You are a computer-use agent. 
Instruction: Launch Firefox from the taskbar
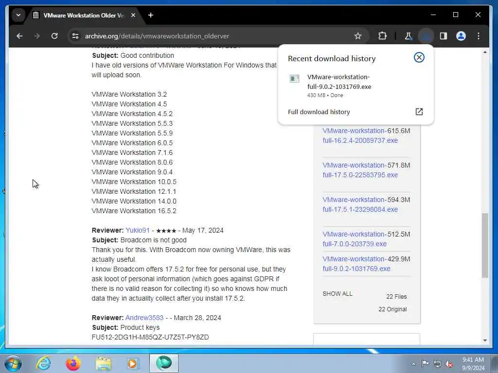(x=73, y=363)
